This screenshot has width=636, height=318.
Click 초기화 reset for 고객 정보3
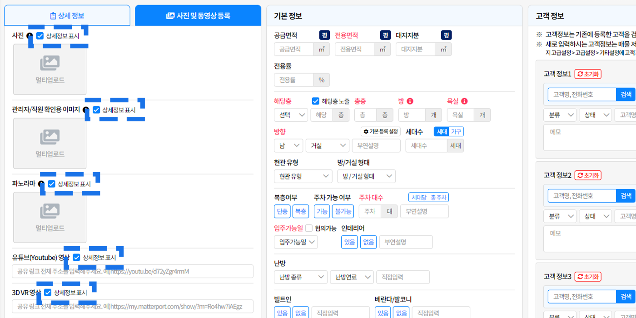pos(588,276)
